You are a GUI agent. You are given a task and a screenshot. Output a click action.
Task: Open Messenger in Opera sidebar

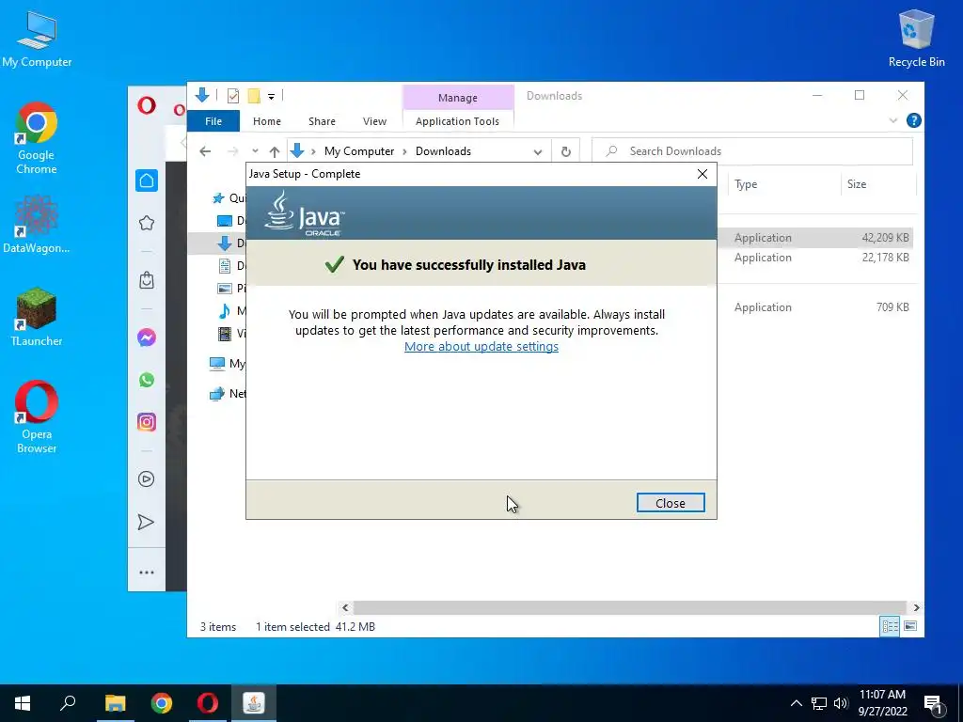[146, 337]
